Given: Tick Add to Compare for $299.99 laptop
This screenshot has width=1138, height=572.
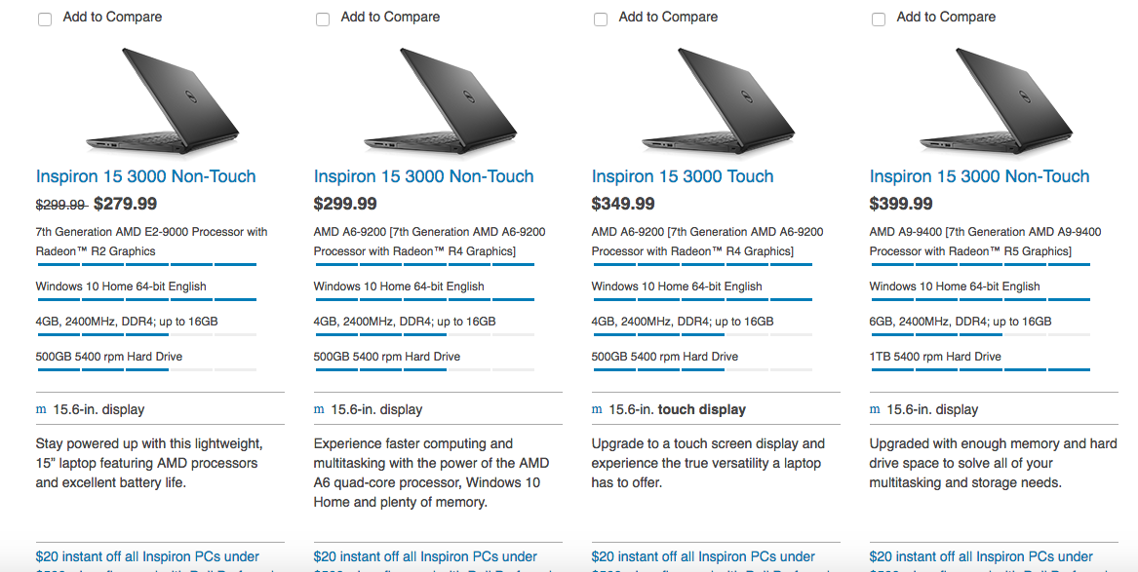Looking at the screenshot, I should [x=323, y=19].
